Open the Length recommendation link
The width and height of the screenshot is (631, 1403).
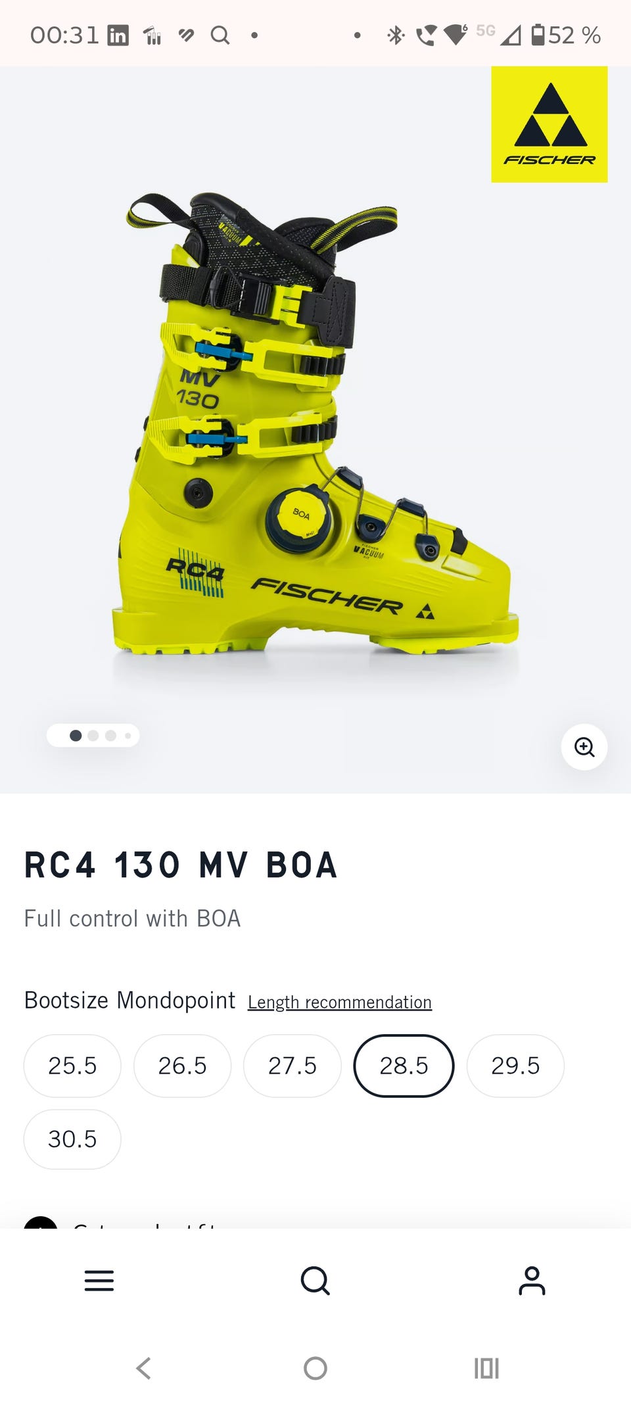pyautogui.click(x=340, y=1002)
